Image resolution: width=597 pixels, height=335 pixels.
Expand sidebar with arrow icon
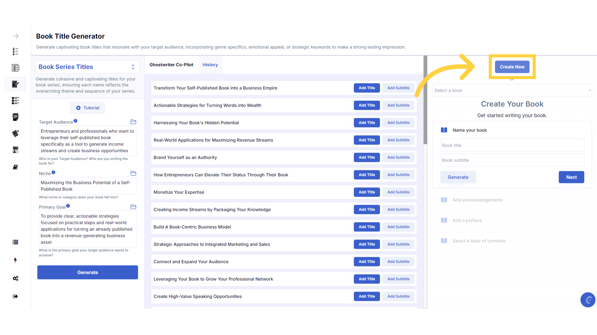click(16, 36)
